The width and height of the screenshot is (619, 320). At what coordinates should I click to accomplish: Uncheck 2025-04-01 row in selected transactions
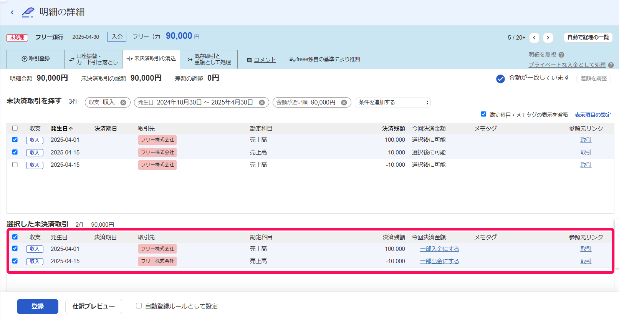15,249
